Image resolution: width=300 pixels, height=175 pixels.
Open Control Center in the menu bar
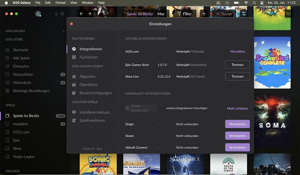click(262, 3)
